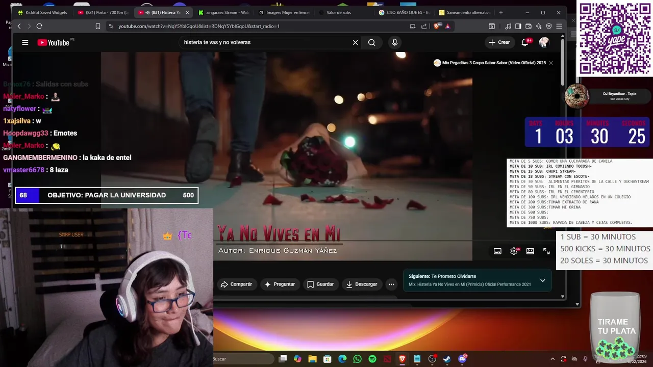The height and width of the screenshot is (367, 653).
Task: Clear the YouTube search query
Action: click(x=355, y=42)
